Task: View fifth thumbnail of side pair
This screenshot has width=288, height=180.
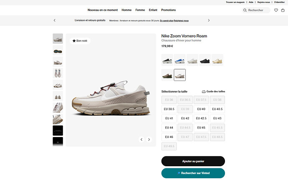Action: [58, 85]
